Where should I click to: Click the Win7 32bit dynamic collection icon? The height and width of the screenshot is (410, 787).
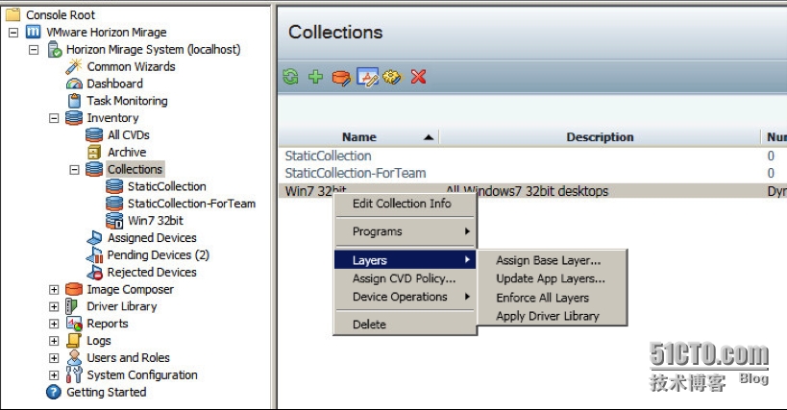pos(114,221)
